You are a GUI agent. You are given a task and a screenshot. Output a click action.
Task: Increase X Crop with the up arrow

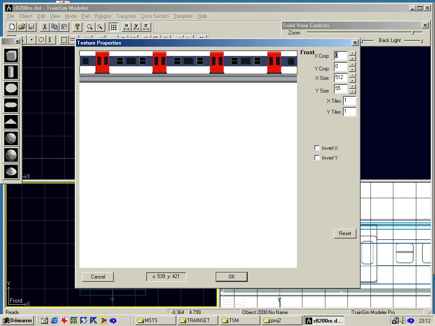tap(352, 53)
